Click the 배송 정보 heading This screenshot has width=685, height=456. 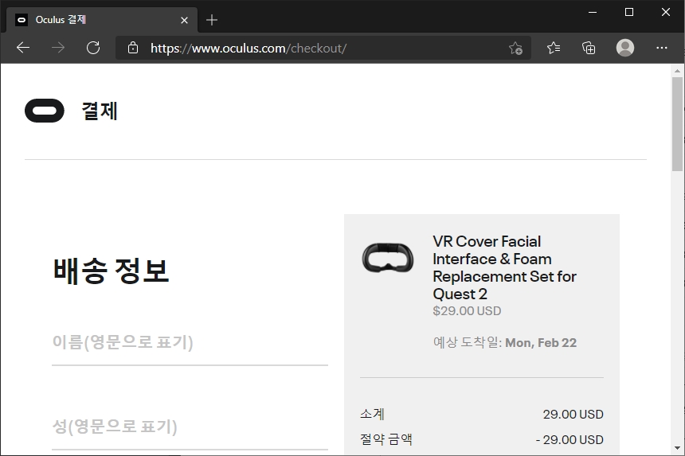click(111, 271)
